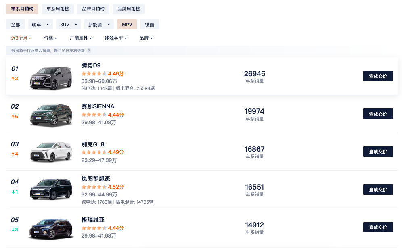The image size is (402, 248).
Task: Click the rank 05 down-3 indicator
Action: tap(15, 230)
